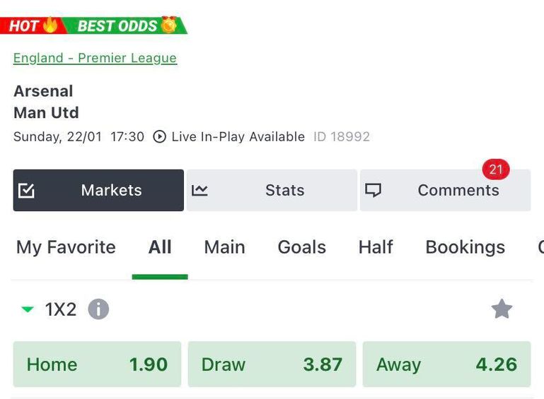544x399 pixels.
Task: Switch to the Half tab
Action: [376, 247]
